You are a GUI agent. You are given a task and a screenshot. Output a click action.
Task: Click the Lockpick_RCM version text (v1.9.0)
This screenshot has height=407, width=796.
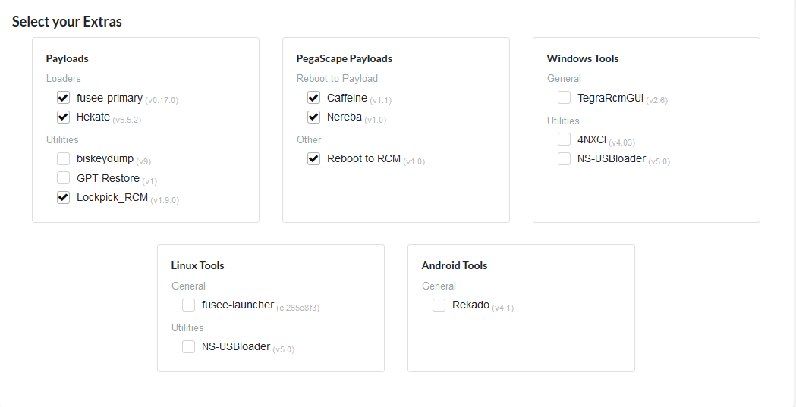[x=165, y=200]
